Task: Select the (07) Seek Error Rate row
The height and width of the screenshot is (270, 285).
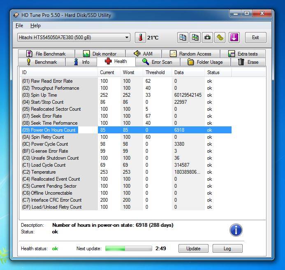Action: coord(126,116)
